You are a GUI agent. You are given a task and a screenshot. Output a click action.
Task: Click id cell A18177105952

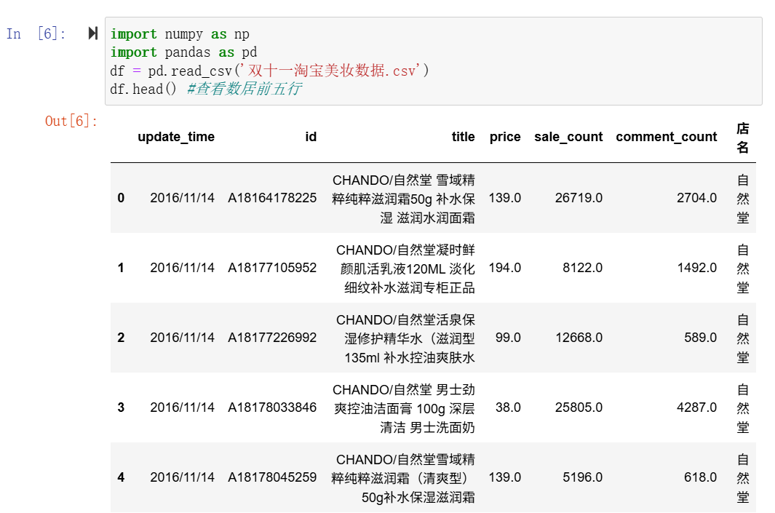[272, 268]
